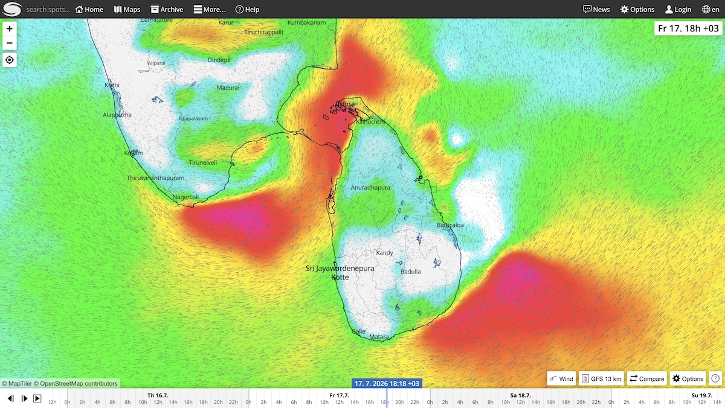Image resolution: width=725 pixels, height=408 pixels.
Task: Open the Help menu
Action: (247, 10)
